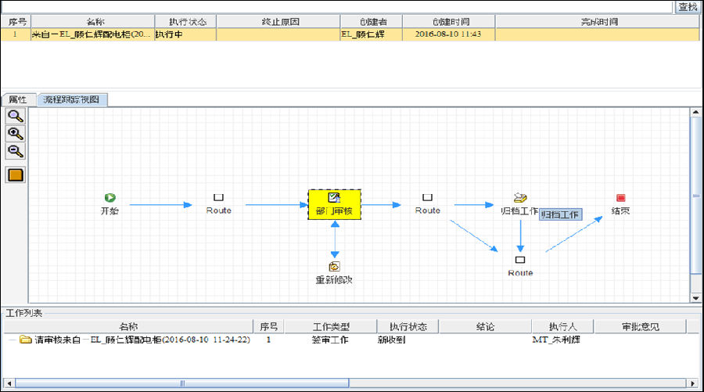Select the 归档工作 archive node icon

pyautogui.click(x=520, y=198)
